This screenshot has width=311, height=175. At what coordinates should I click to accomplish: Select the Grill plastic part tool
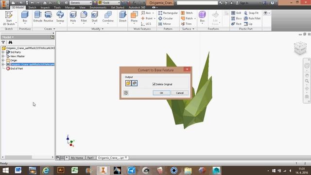[x=236, y=13]
